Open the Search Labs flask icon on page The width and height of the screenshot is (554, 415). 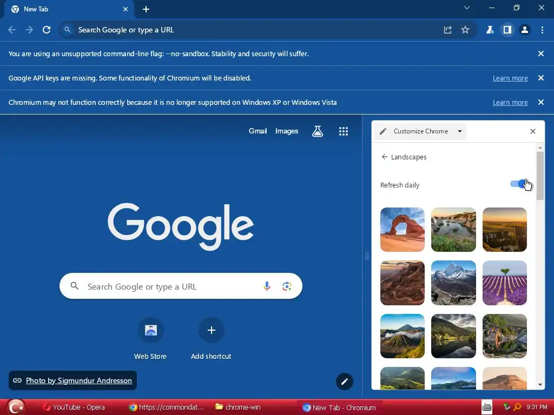[318, 131]
